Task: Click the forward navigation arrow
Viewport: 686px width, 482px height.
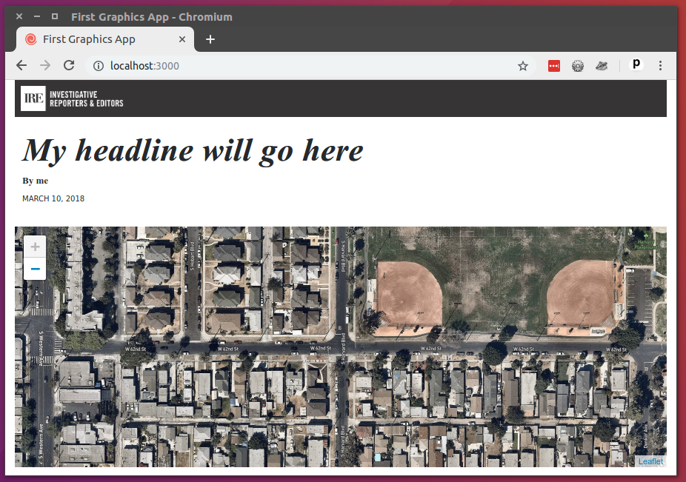Action: click(45, 66)
